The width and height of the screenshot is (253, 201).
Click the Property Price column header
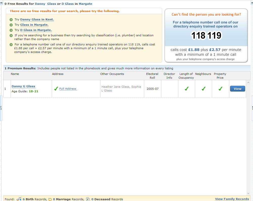click(x=220, y=76)
